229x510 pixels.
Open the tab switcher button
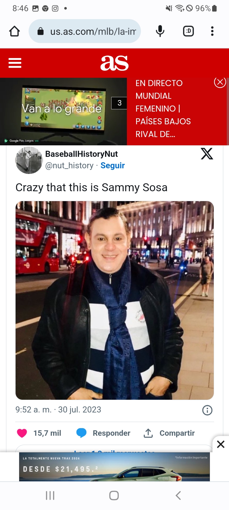[x=188, y=31]
